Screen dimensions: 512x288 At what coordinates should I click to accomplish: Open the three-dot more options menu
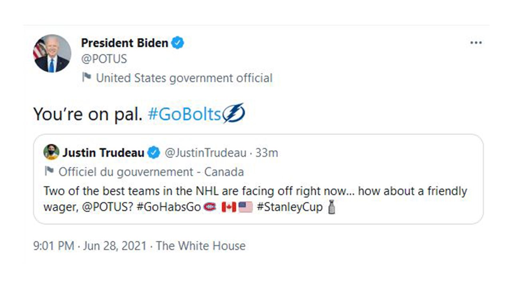pyautogui.click(x=476, y=43)
